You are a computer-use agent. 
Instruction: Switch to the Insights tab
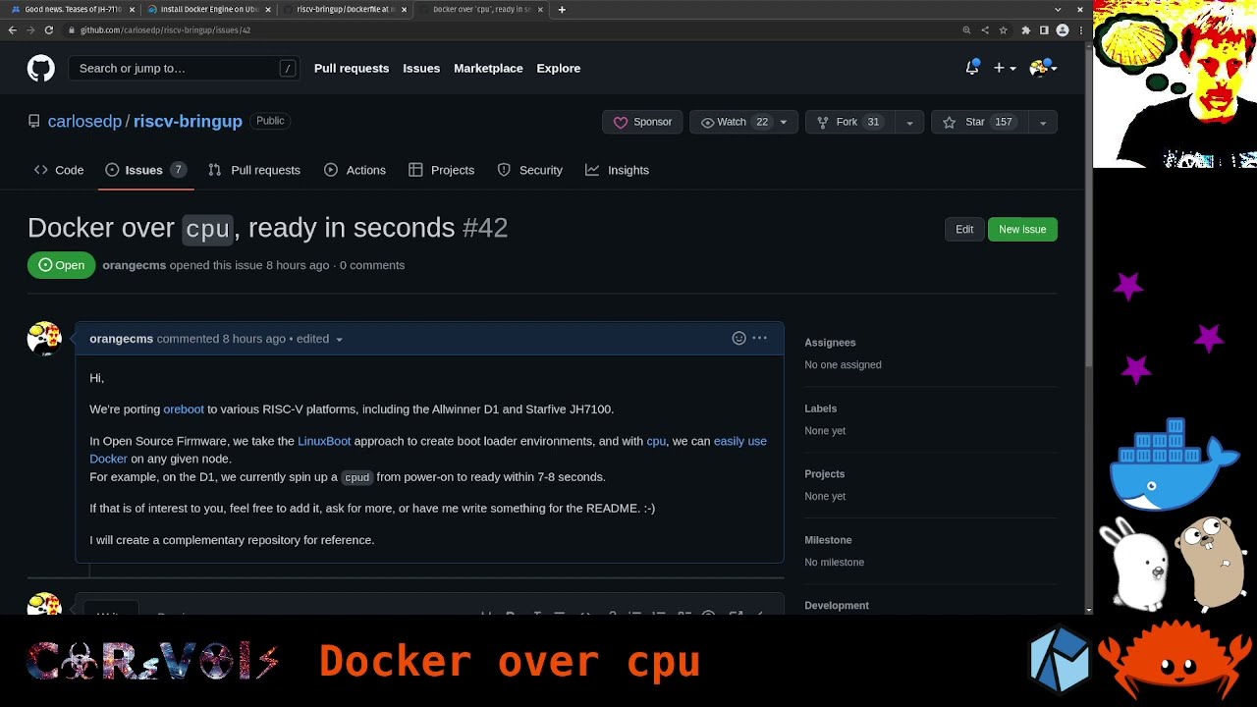tap(617, 170)
